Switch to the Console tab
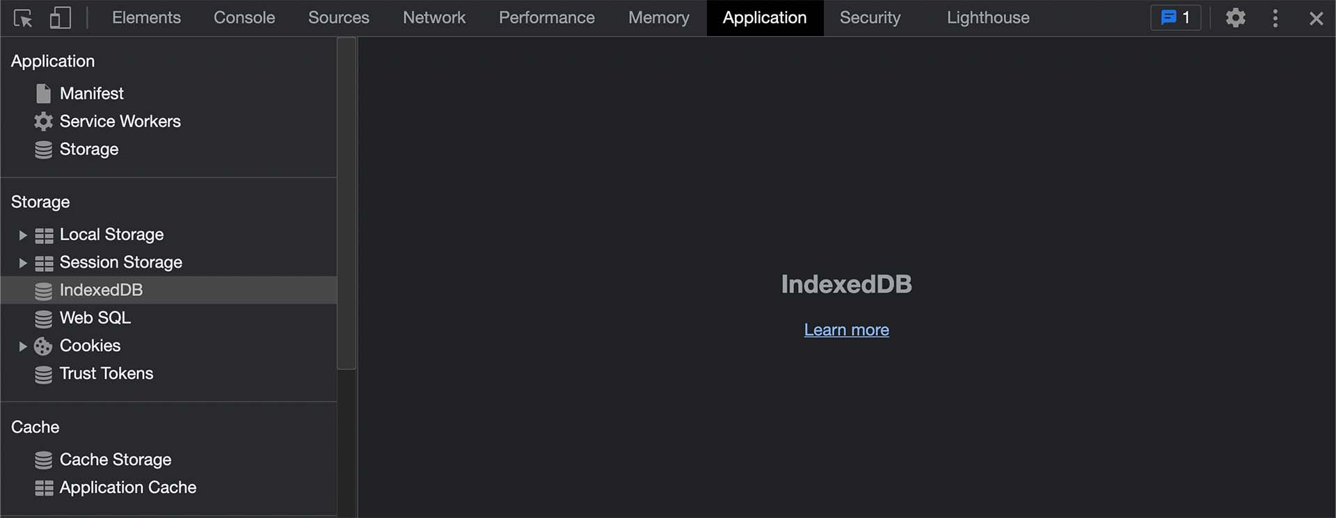The image size is (1336, 518). point(244,18)
